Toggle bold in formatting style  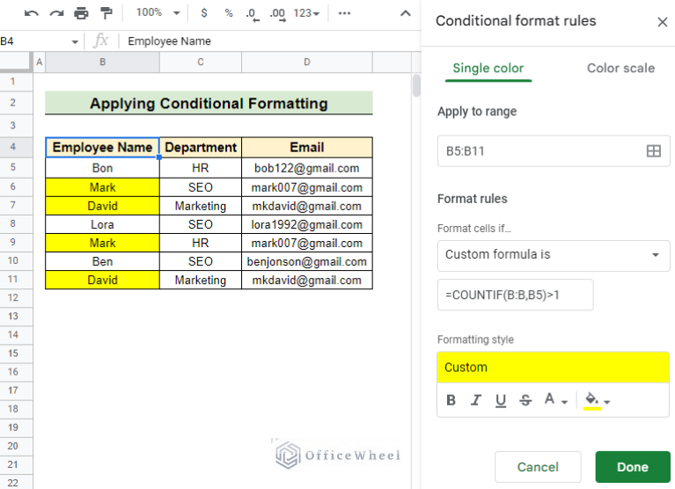(x=451, y=400)
